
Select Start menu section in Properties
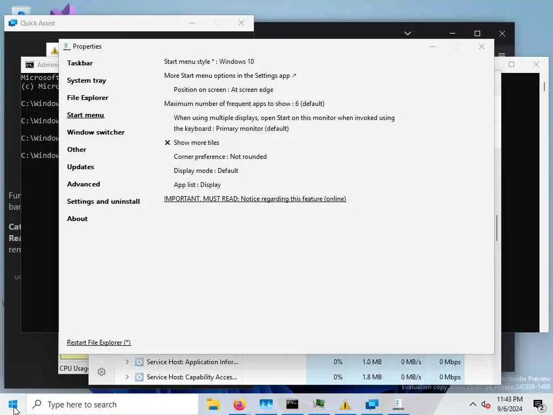coord(85,115)
